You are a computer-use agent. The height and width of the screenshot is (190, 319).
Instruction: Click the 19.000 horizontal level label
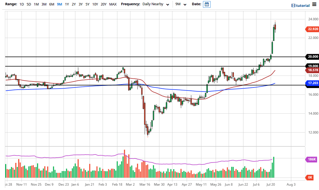[x=313, y=66]
